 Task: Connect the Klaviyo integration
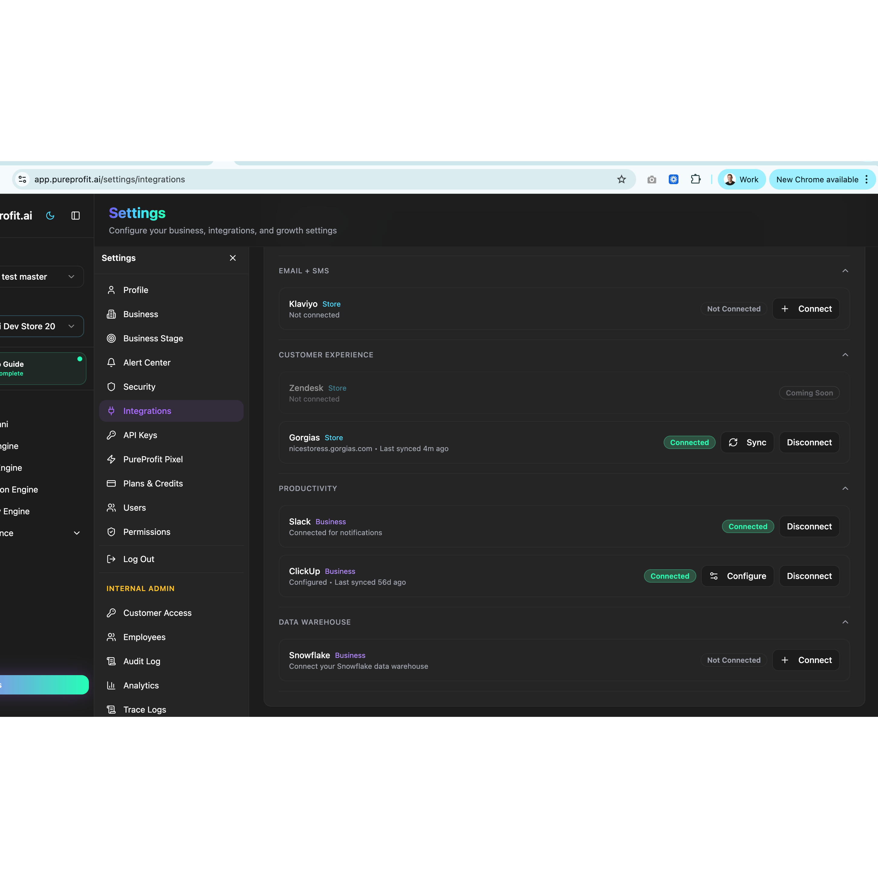click(806, 309)
